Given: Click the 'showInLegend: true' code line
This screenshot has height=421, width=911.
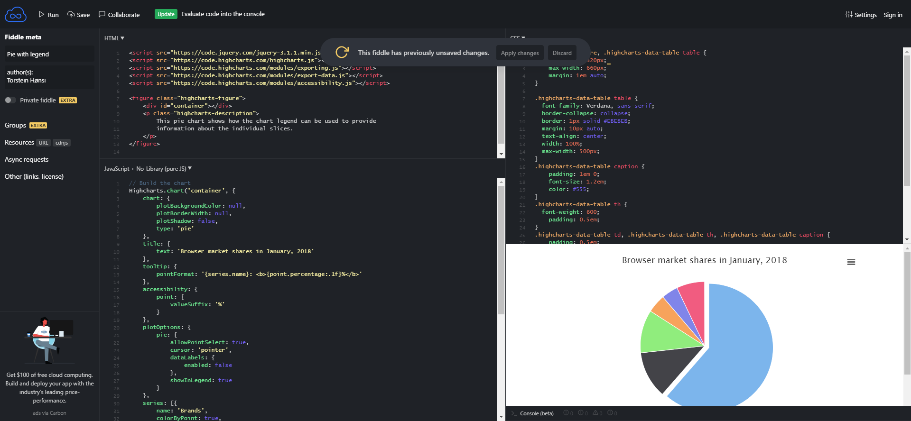Looking at the screenshot, I should click(x=201, y=380).
